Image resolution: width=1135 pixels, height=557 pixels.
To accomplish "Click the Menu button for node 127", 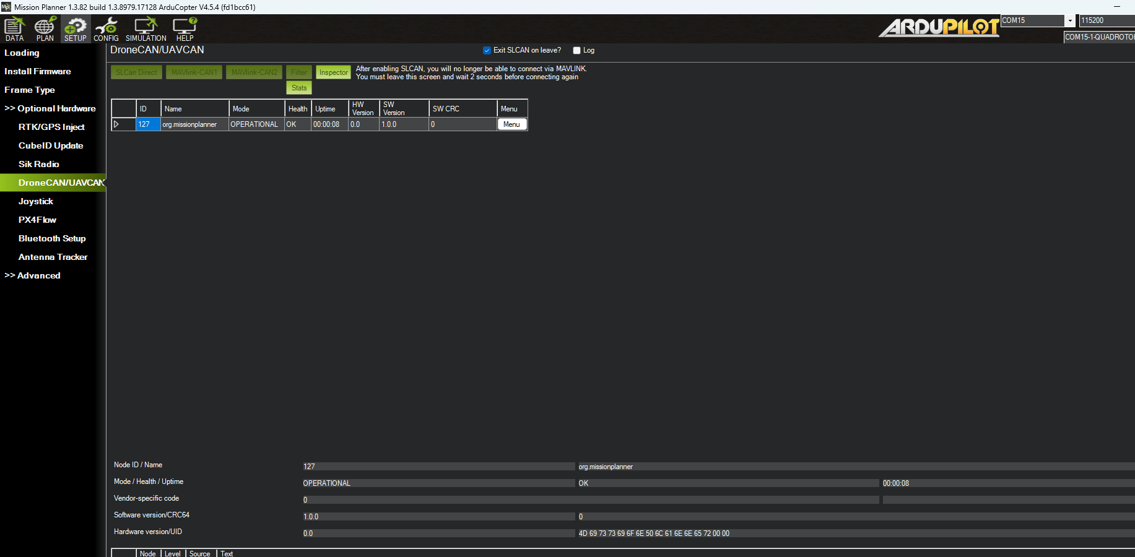I will [x=511, y=124].
